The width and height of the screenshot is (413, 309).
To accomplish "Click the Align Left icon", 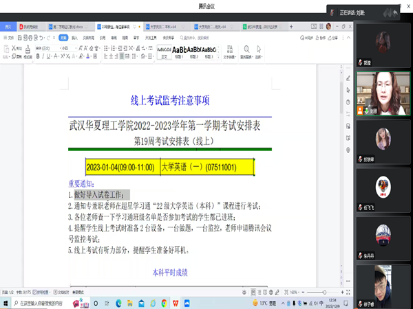I will point(106,56).
